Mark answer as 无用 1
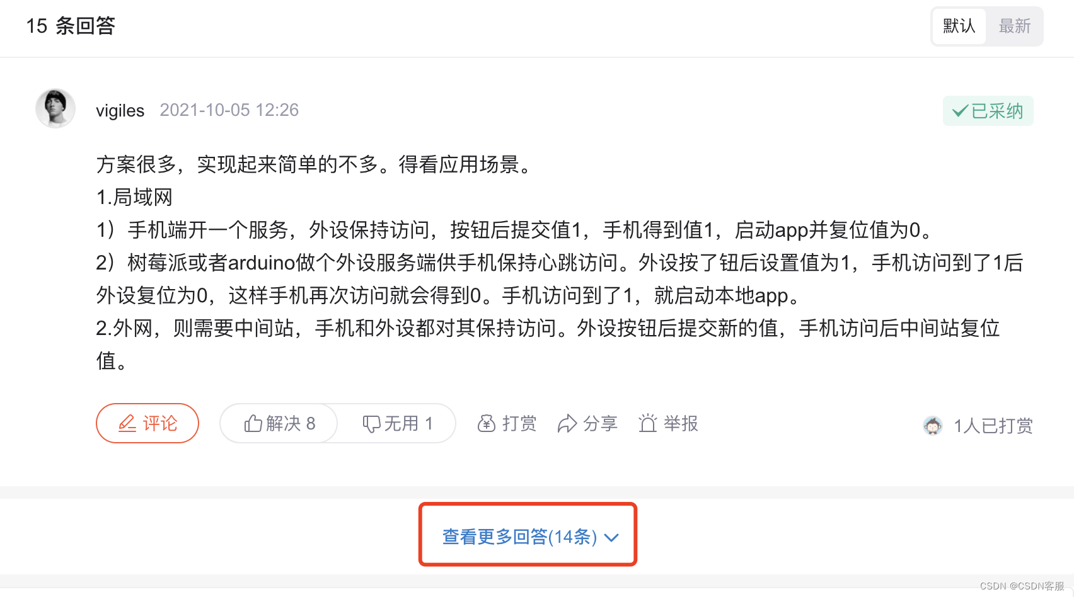Viewport: 1074px width, 597px height. tap(397, 423)
